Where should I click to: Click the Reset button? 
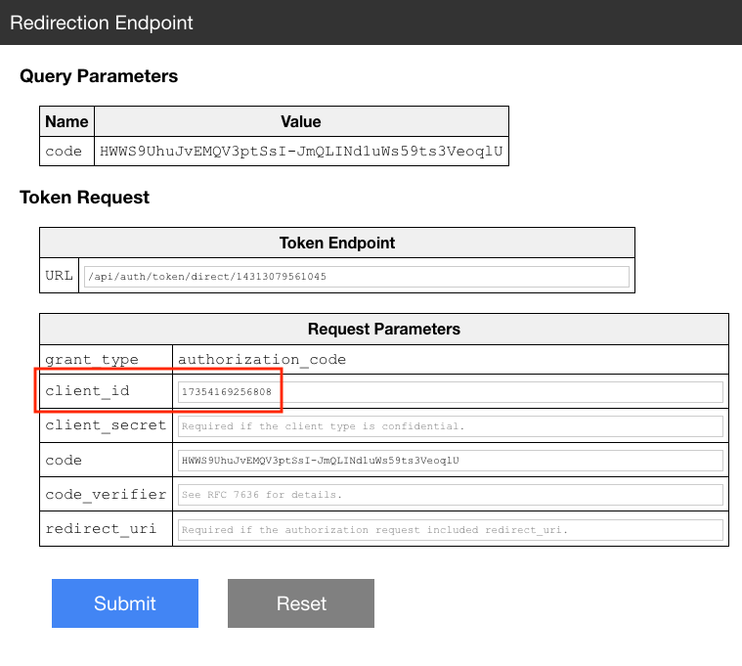[301, 603]
